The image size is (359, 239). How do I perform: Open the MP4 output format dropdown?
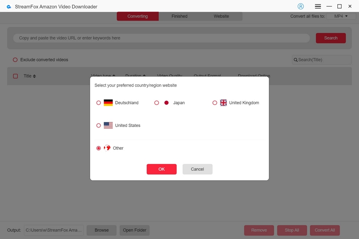click(337, 16)
